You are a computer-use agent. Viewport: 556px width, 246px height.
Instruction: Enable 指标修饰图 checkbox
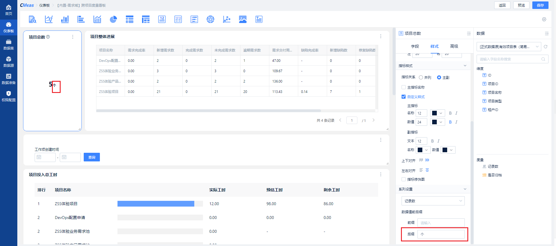coord(404,179)
